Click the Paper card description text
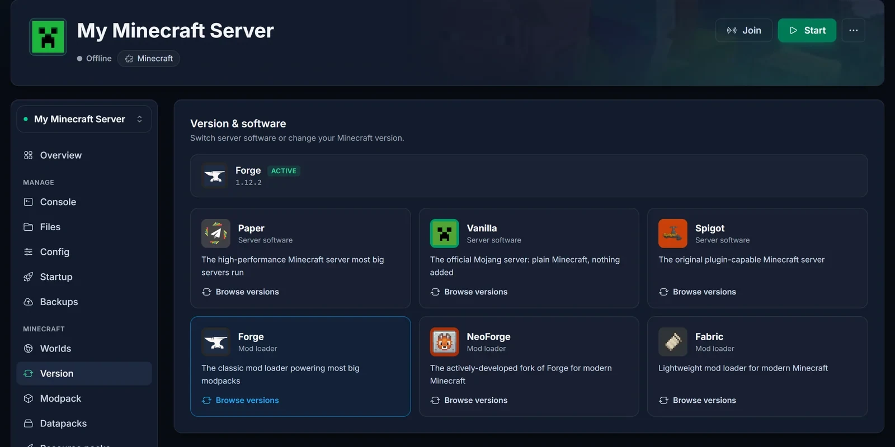 pyautogui.click(x=293, y=266)
